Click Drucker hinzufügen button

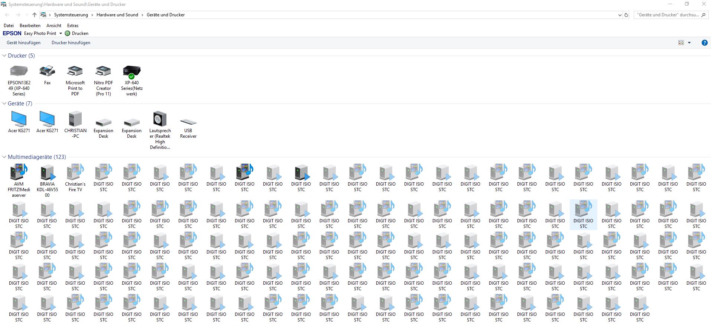click(71, 43)
